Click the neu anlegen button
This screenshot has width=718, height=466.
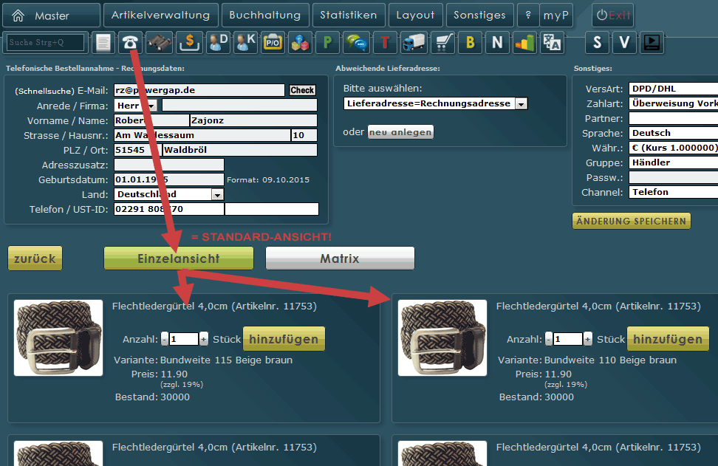(400, 132)
